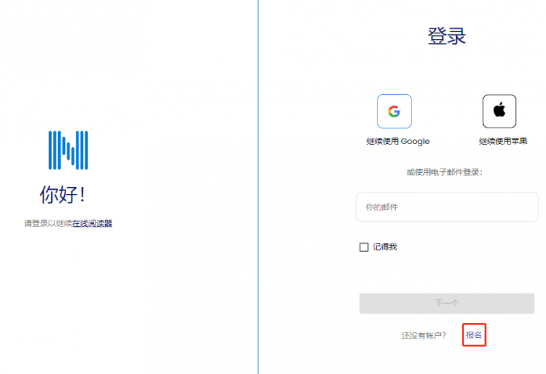Viewport: 546px width, 374px height.
Task: Click the 登录 page heading
Action: 446,36
